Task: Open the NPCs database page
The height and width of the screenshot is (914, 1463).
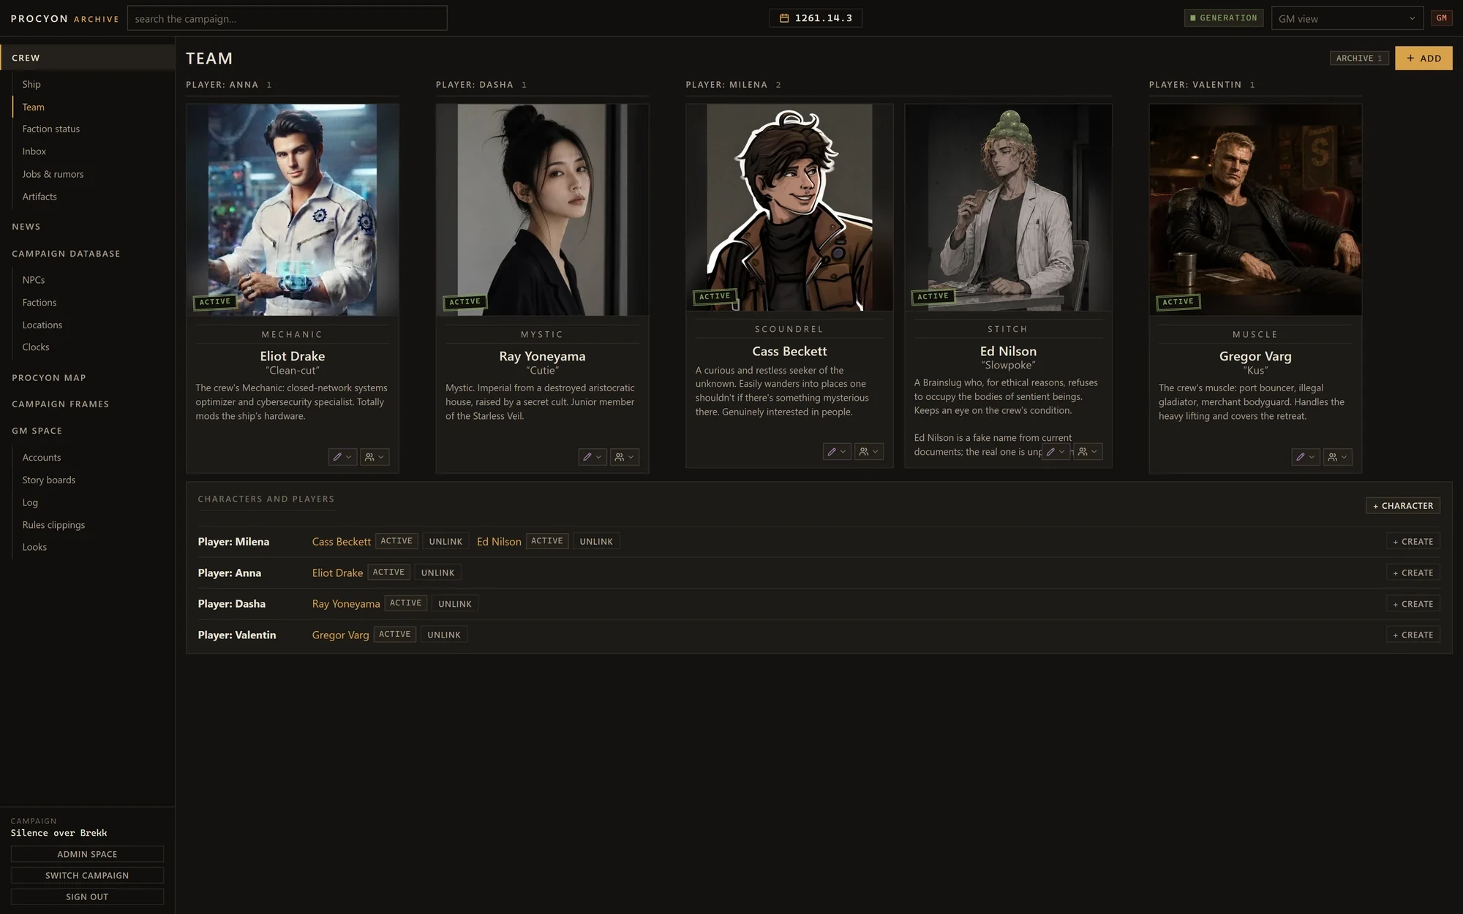Action: (x=34, y=280)
